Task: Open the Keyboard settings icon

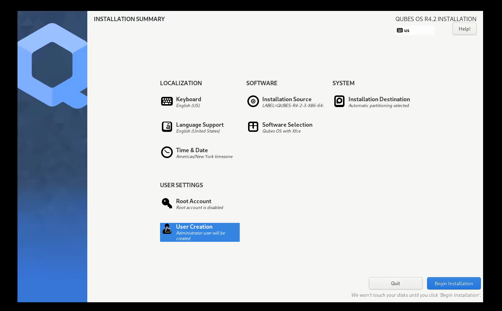Action: coord(167,101)
